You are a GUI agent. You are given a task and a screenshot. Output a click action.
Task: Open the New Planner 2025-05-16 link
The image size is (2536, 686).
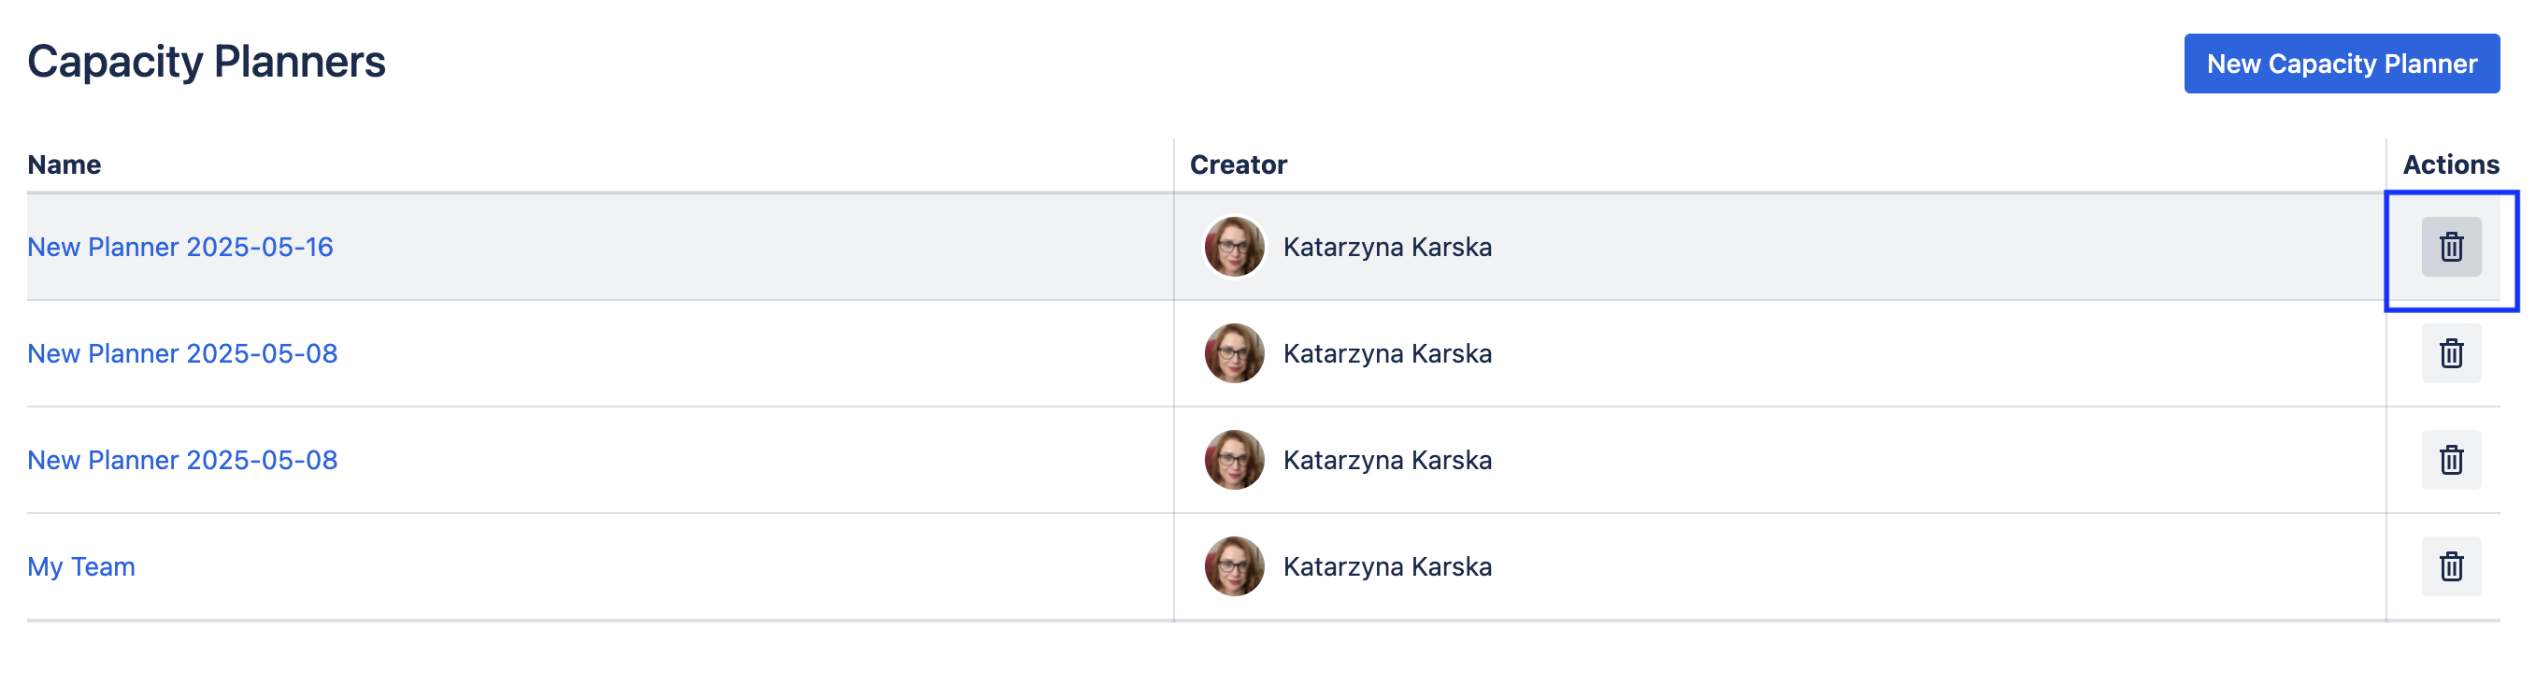click(x=180, y=247)
